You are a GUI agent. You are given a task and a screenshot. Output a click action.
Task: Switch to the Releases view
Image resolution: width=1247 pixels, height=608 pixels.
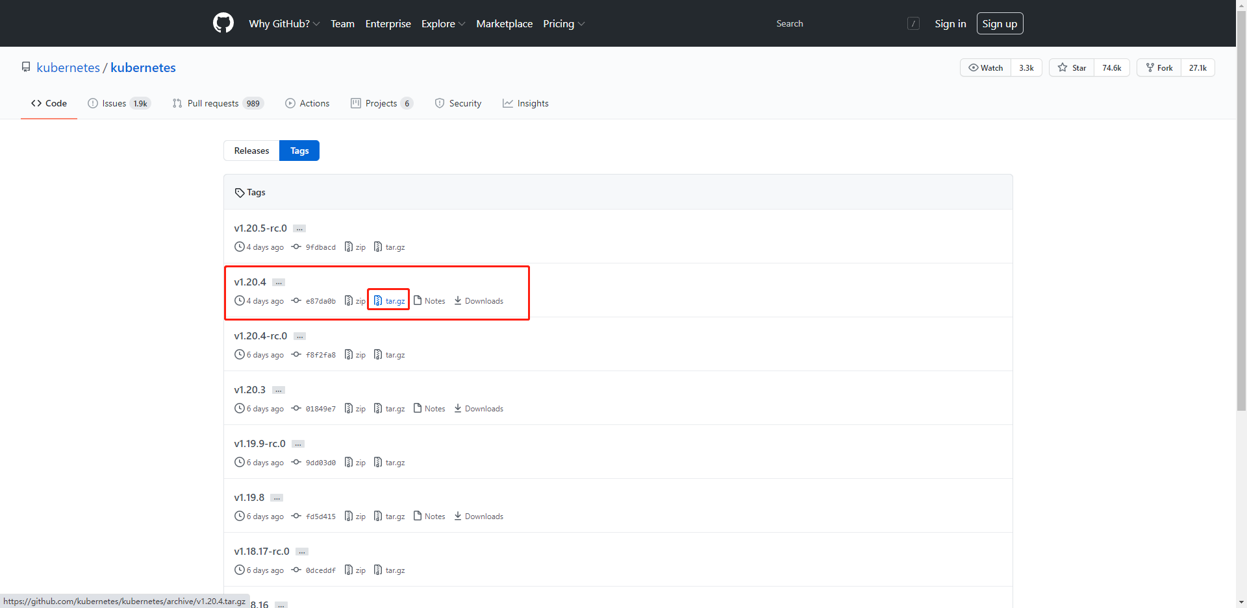[251, 151]
